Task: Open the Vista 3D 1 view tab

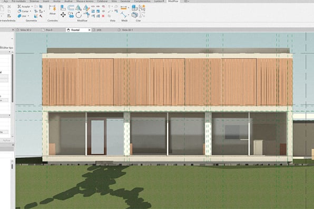Action: (x=127, y=30)
